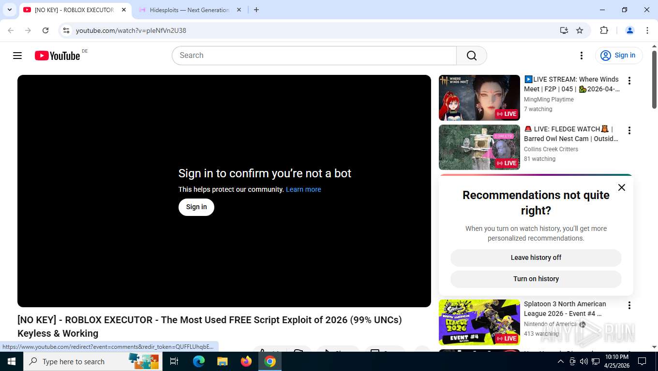Open Chrome extensions puzzle icon

(x=604, y=30)
